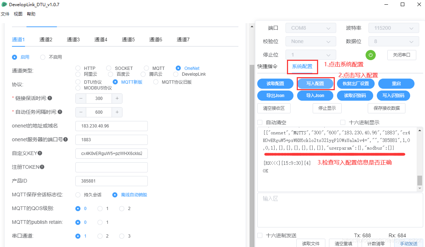
Task: Click the 关闭串口 button
Action: pos(402,55)
